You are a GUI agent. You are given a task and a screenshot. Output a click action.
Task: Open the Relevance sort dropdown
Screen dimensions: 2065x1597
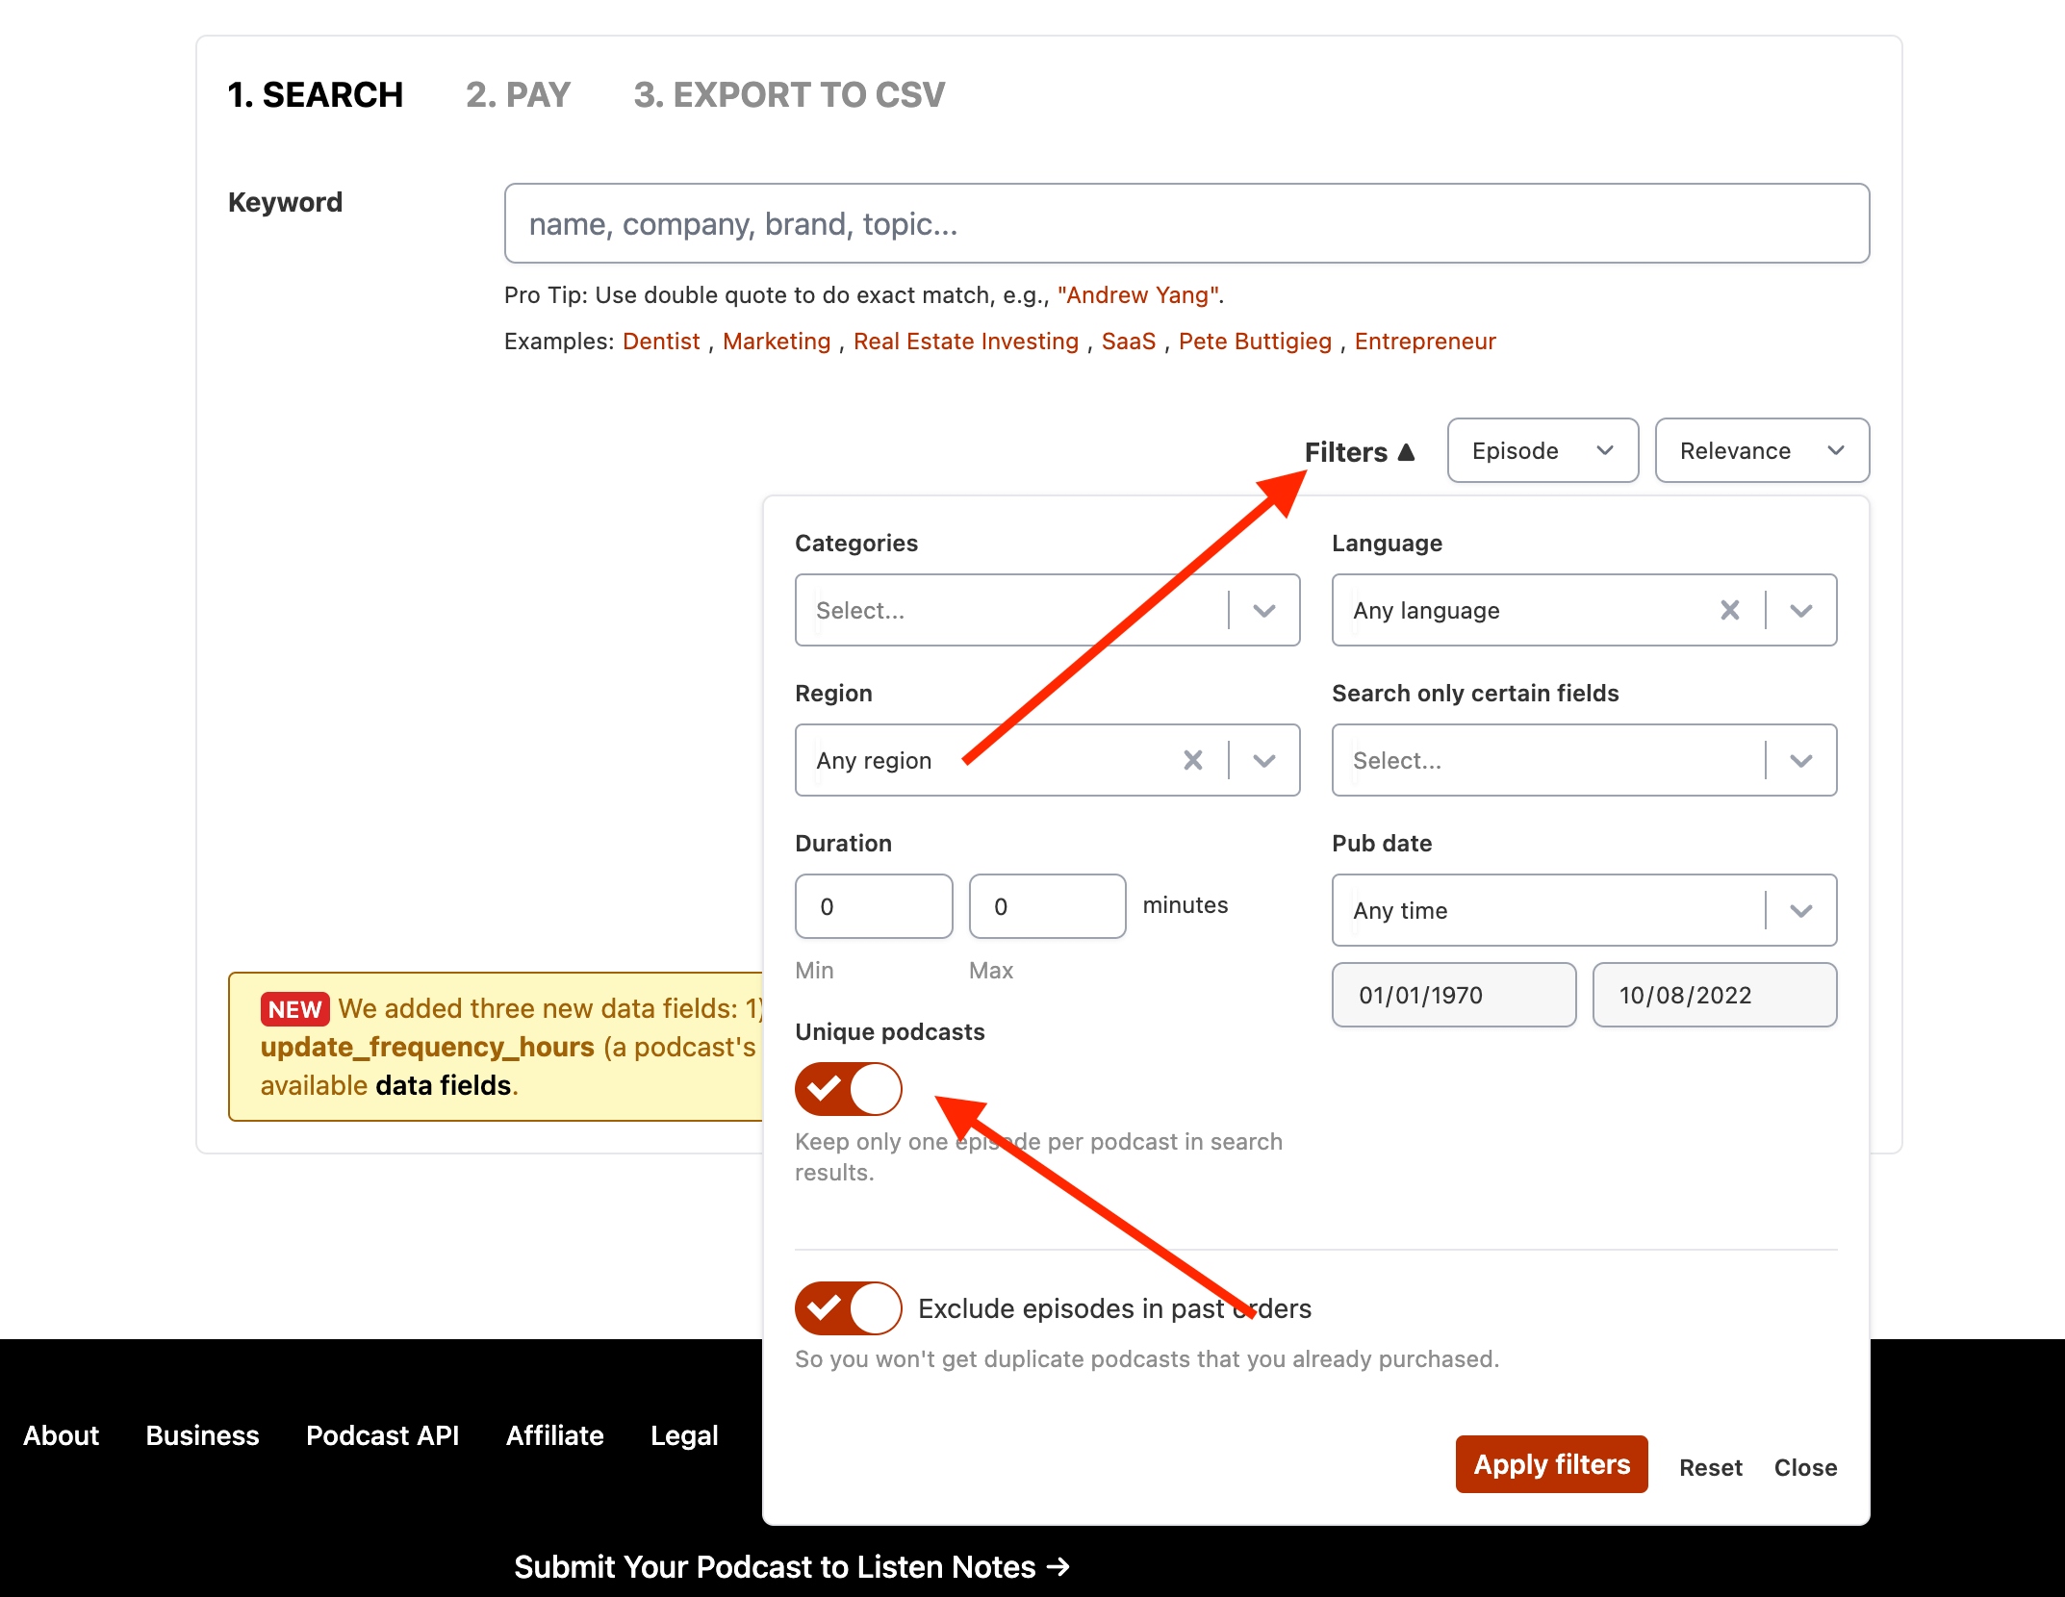click(1760, 450)
